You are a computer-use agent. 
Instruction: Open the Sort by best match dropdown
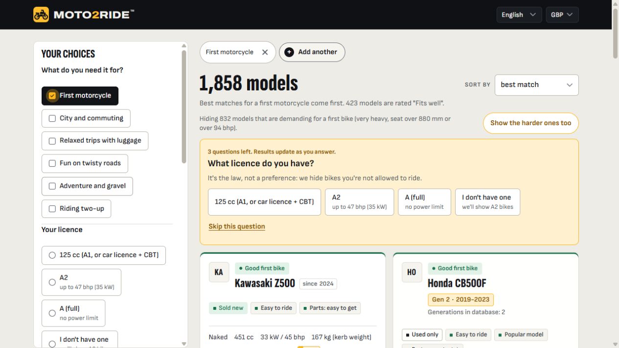(x=537, y=85)
